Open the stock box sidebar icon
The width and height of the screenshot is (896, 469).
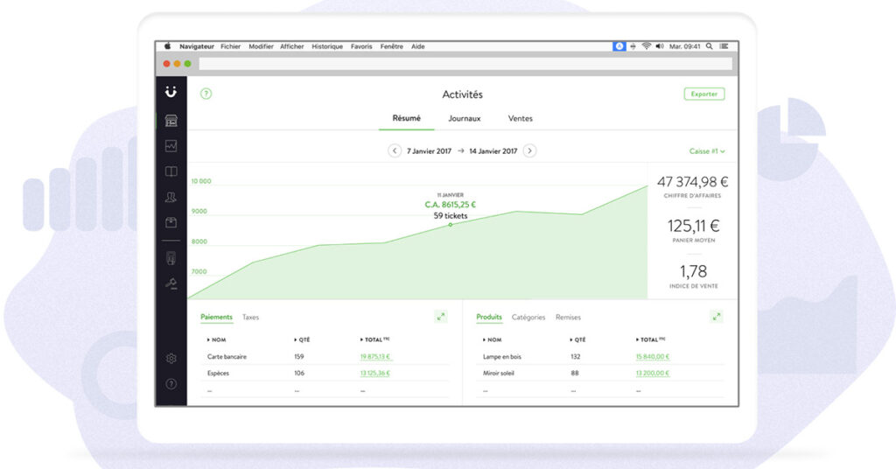coord(171,222)
